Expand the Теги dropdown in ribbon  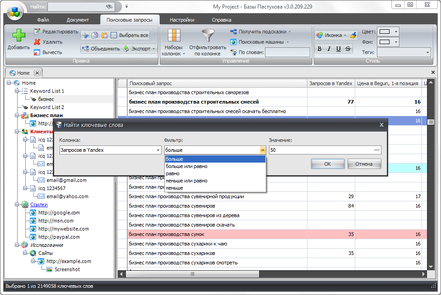pos(427,53)
